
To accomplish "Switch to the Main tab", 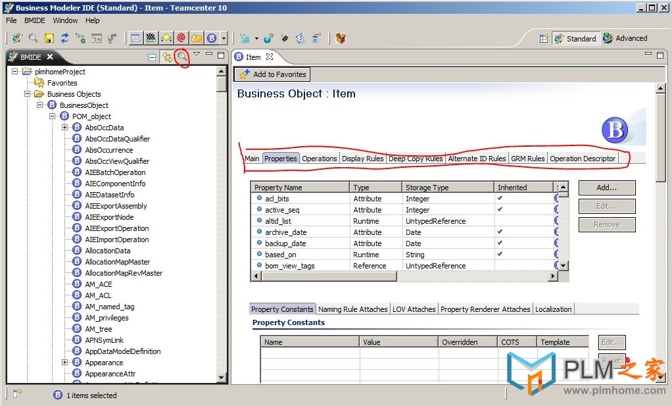I will pos(252,158).
